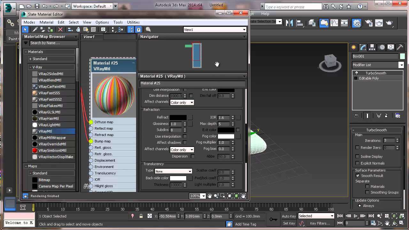Click the black Refract color swatch
409x230 pixels.
coord(178,118)
